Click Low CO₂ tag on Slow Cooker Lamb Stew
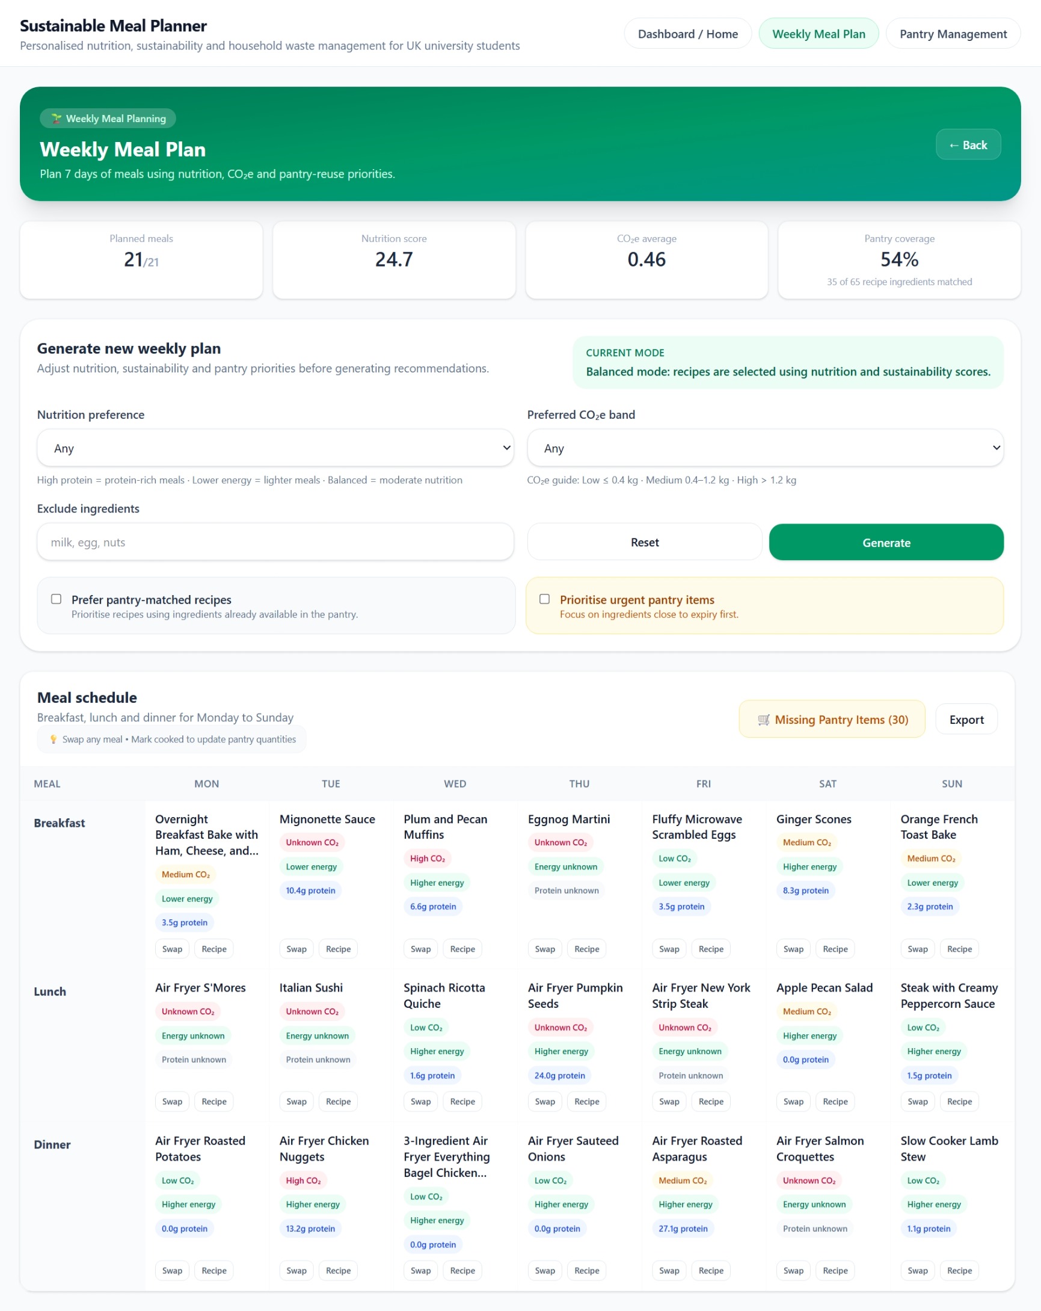The image size is (1041, 1311). coord(923,1180)
